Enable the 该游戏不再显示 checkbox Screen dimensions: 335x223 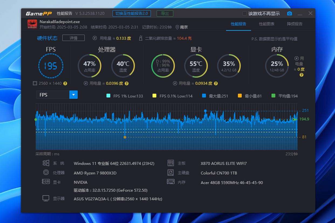pos(244,13)
